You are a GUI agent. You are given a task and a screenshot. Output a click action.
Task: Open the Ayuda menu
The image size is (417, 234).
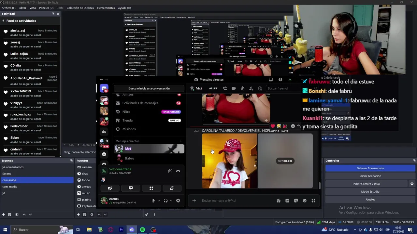[124, 8]
